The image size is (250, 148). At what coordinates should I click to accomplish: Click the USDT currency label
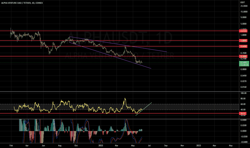click(242, 2)
